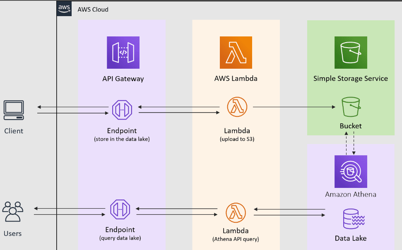Click the Athena API query Lambda icon

tap(236, 213)
